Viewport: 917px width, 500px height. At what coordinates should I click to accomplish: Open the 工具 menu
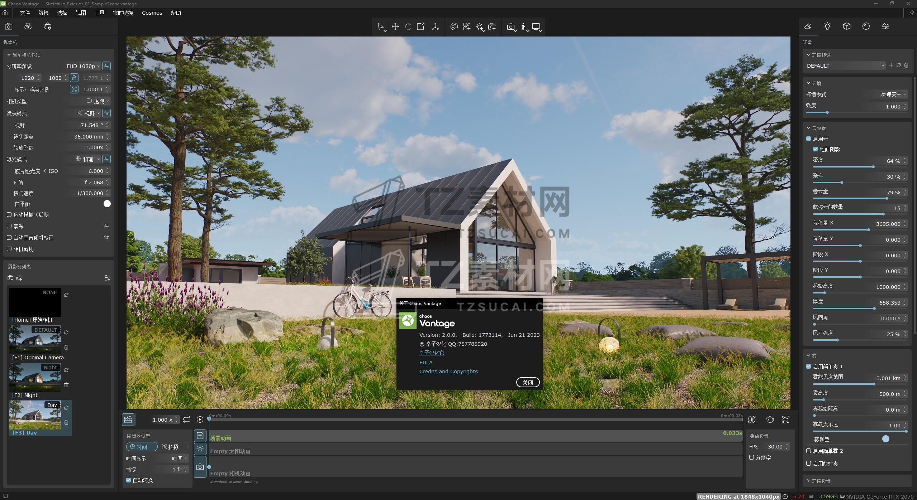click(99, 13)
